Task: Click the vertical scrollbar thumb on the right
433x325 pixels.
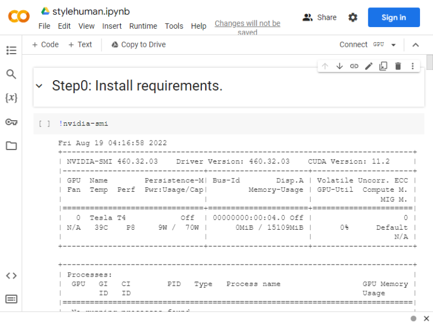Action: click(x=430, y=63)
